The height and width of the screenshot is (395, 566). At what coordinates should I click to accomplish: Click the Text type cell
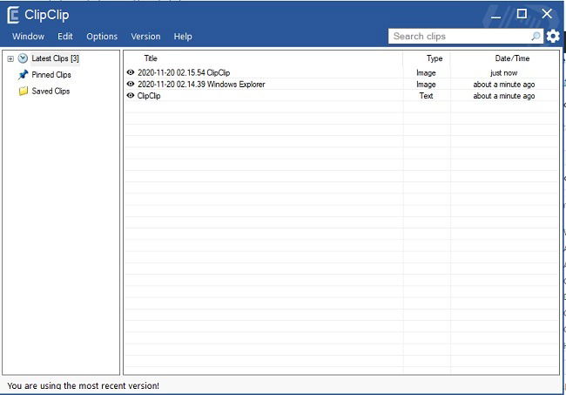tap(426, 96)
